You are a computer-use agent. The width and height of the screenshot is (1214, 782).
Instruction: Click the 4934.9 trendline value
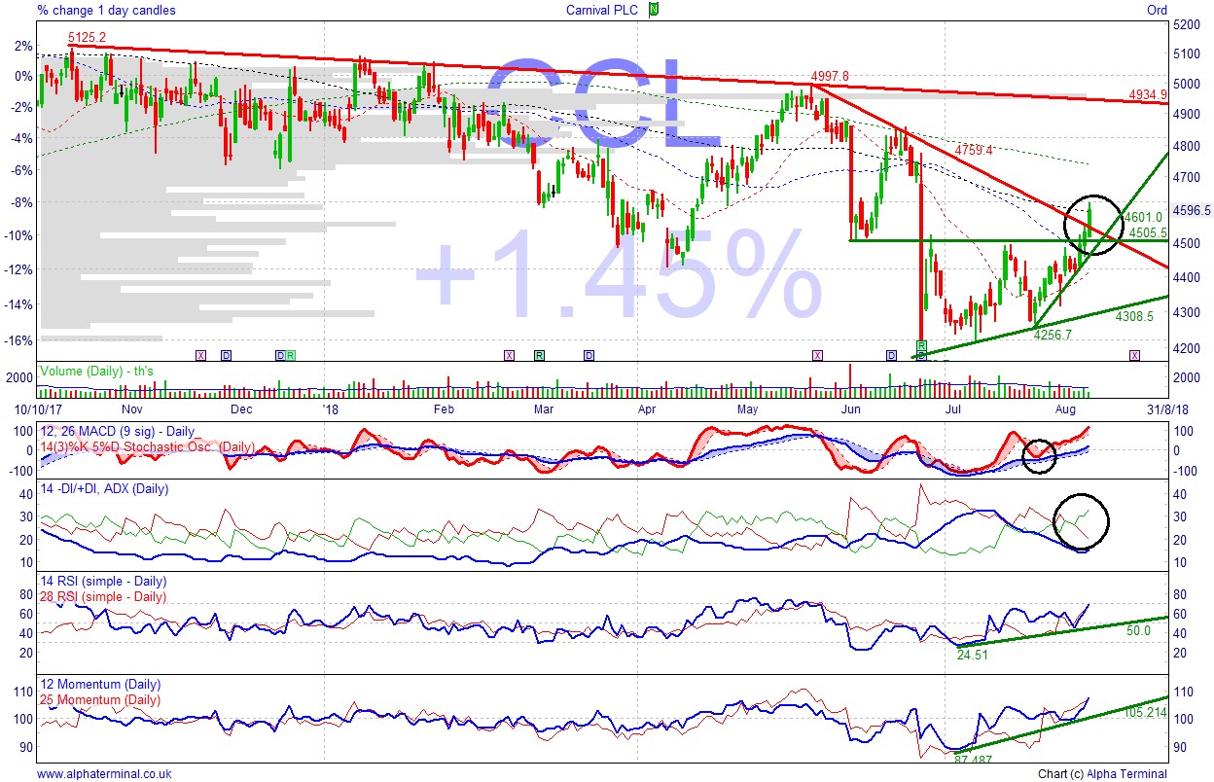1148,94
